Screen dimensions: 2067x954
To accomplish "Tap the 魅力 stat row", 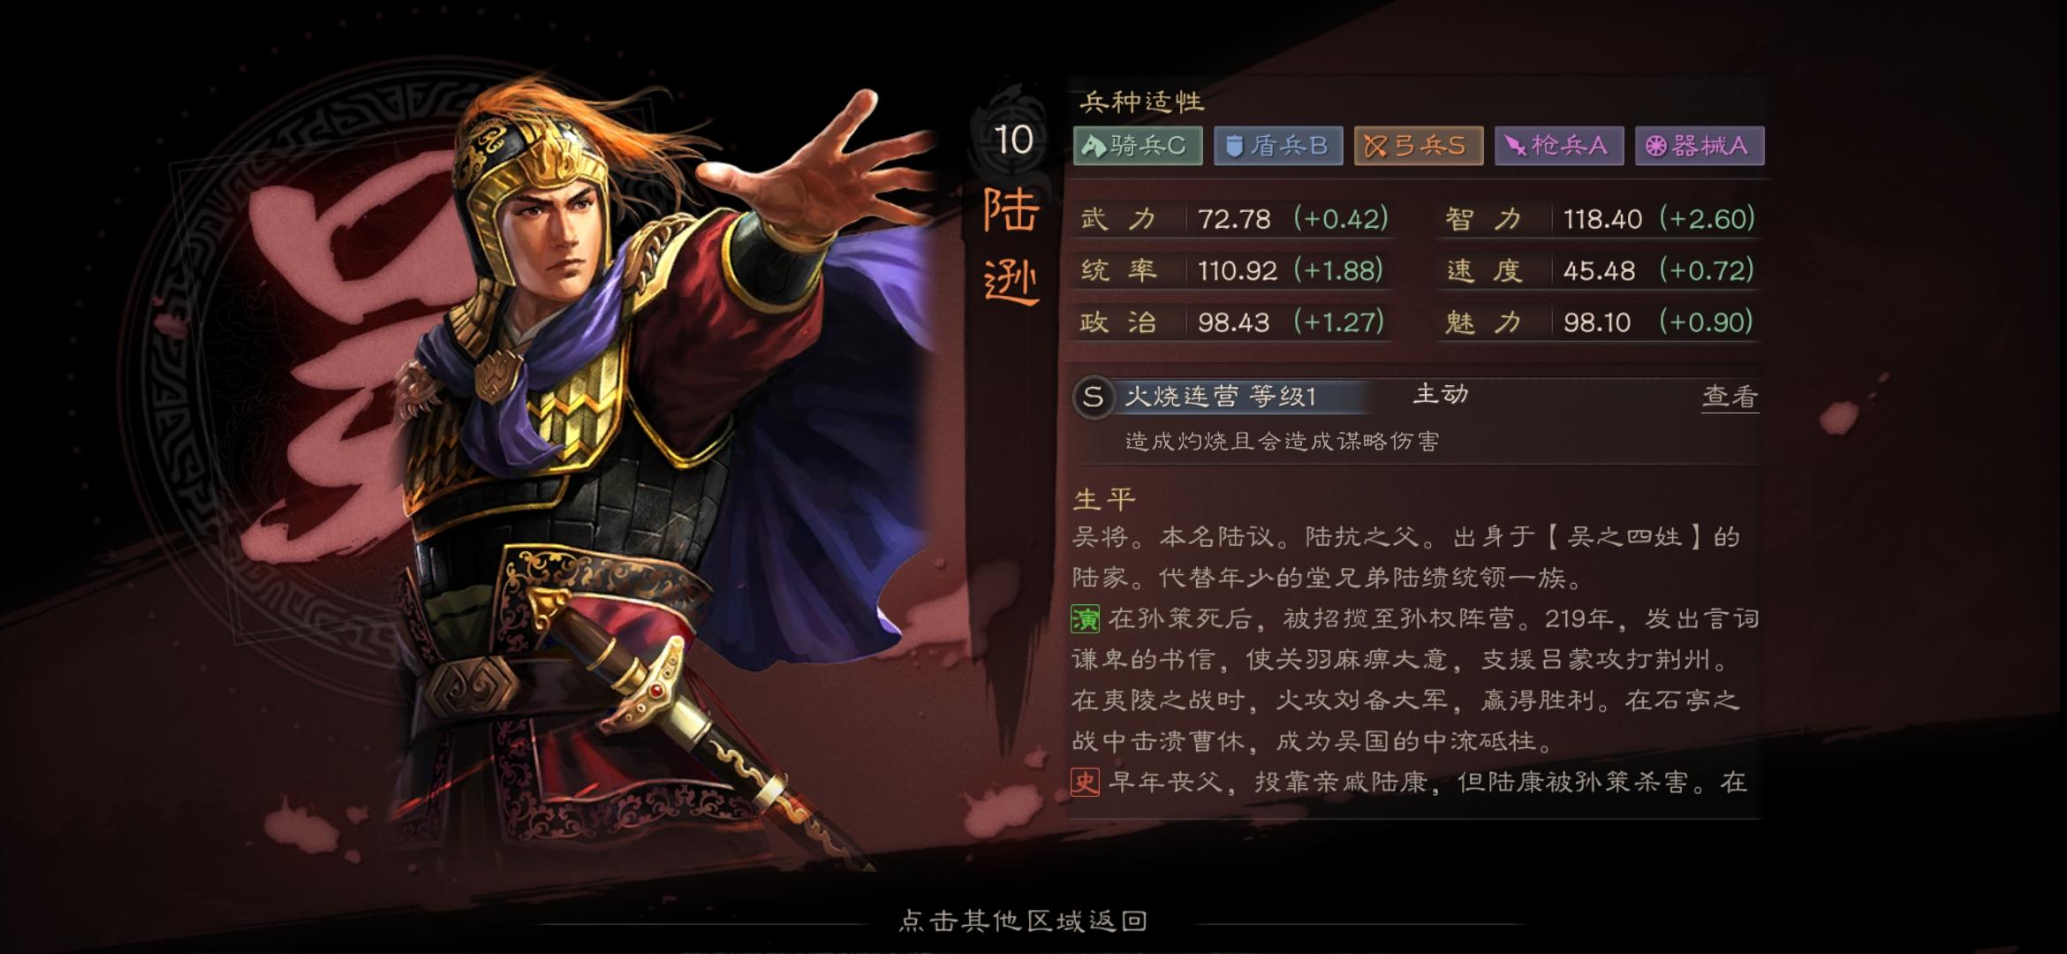I will [1600, 322].
